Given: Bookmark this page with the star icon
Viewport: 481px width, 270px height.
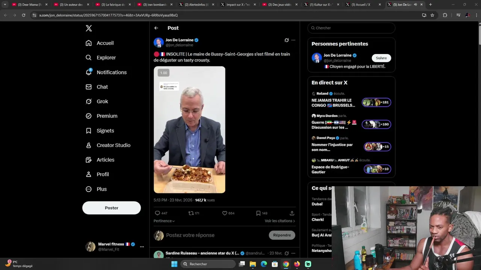Looking at the screenshot, I should coord(432,15).
